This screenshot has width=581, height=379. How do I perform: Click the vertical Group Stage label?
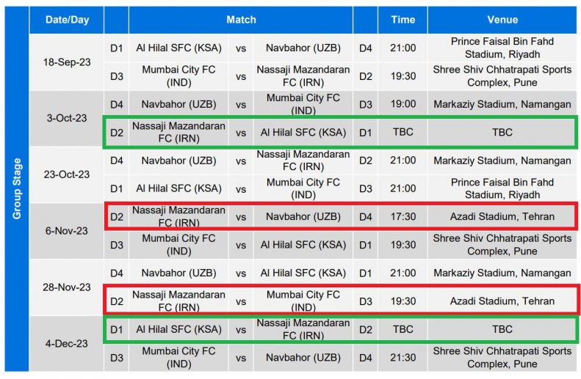(x=17, y=188)
